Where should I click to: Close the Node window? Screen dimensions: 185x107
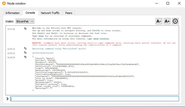pyautogui.click(x=179, y=3)
